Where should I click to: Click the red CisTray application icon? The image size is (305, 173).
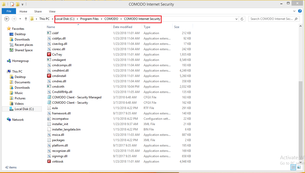point(49,54)
